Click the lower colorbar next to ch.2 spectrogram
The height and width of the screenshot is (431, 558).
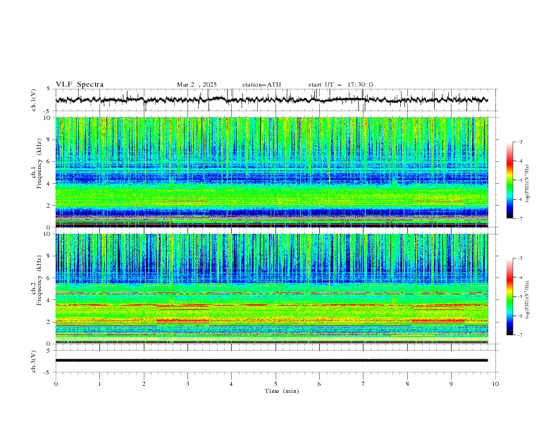509,296
